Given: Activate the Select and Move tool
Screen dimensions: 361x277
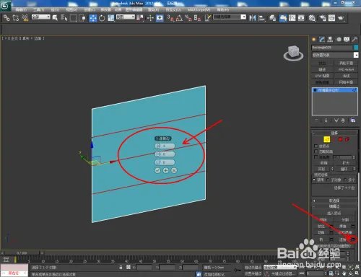Looking at the screenshot, I should point(93,18).
